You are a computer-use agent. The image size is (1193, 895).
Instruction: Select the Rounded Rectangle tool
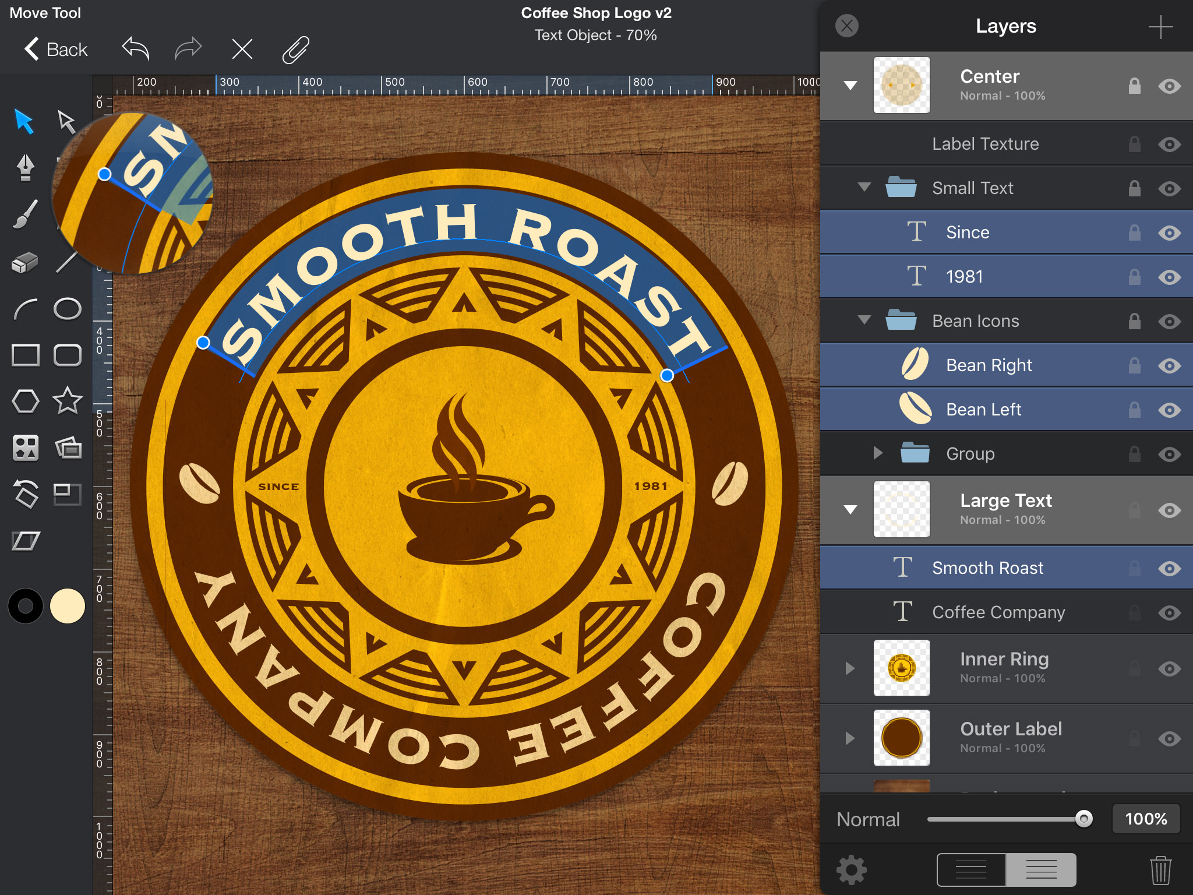point(68,354)
